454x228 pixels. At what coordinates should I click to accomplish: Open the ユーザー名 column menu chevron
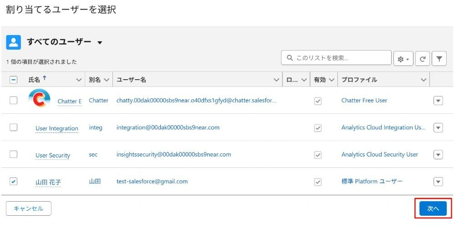click(x=276, y=80)
